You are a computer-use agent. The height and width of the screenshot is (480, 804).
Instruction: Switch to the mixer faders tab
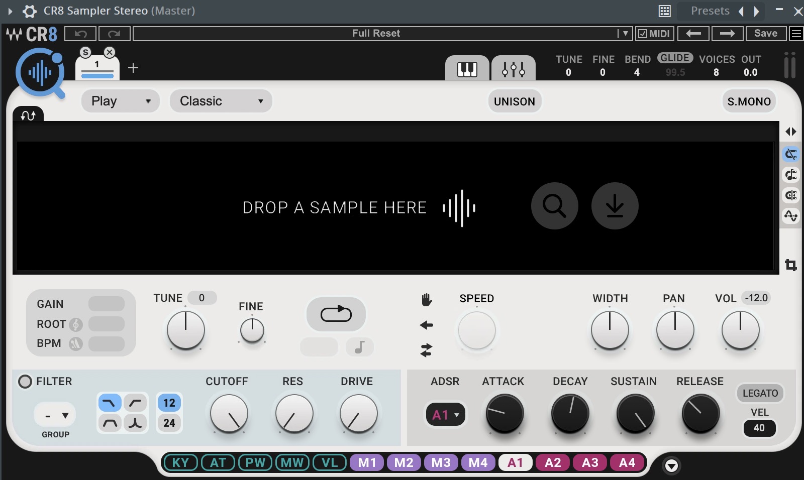coord(514,68)
